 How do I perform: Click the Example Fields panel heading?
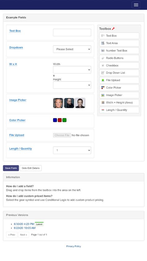[16, 17]
